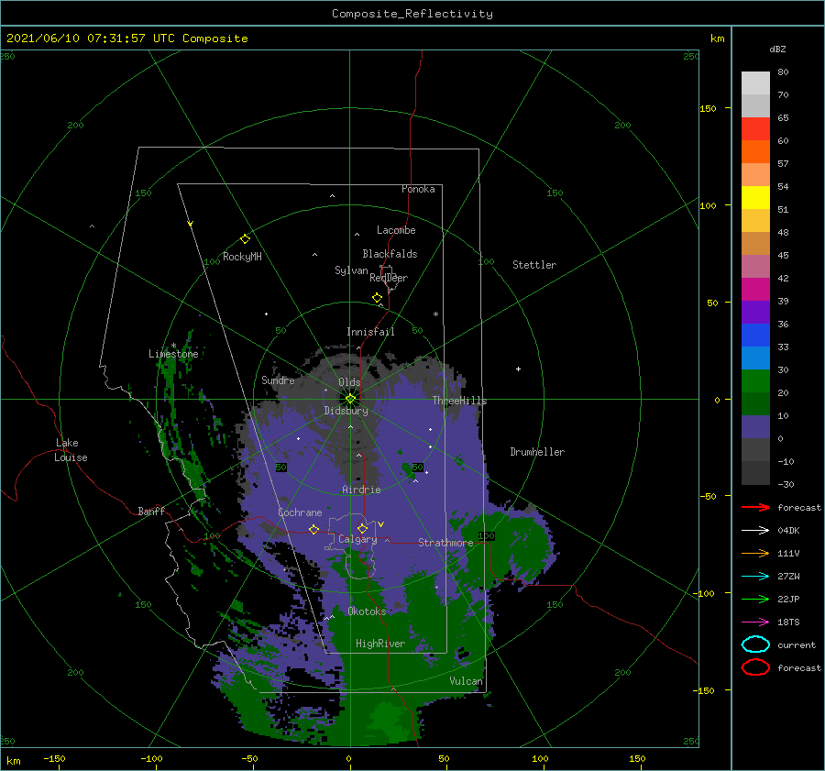Click the Limestone label
This screenshot has width=825, height=771.
pos(173,354)
